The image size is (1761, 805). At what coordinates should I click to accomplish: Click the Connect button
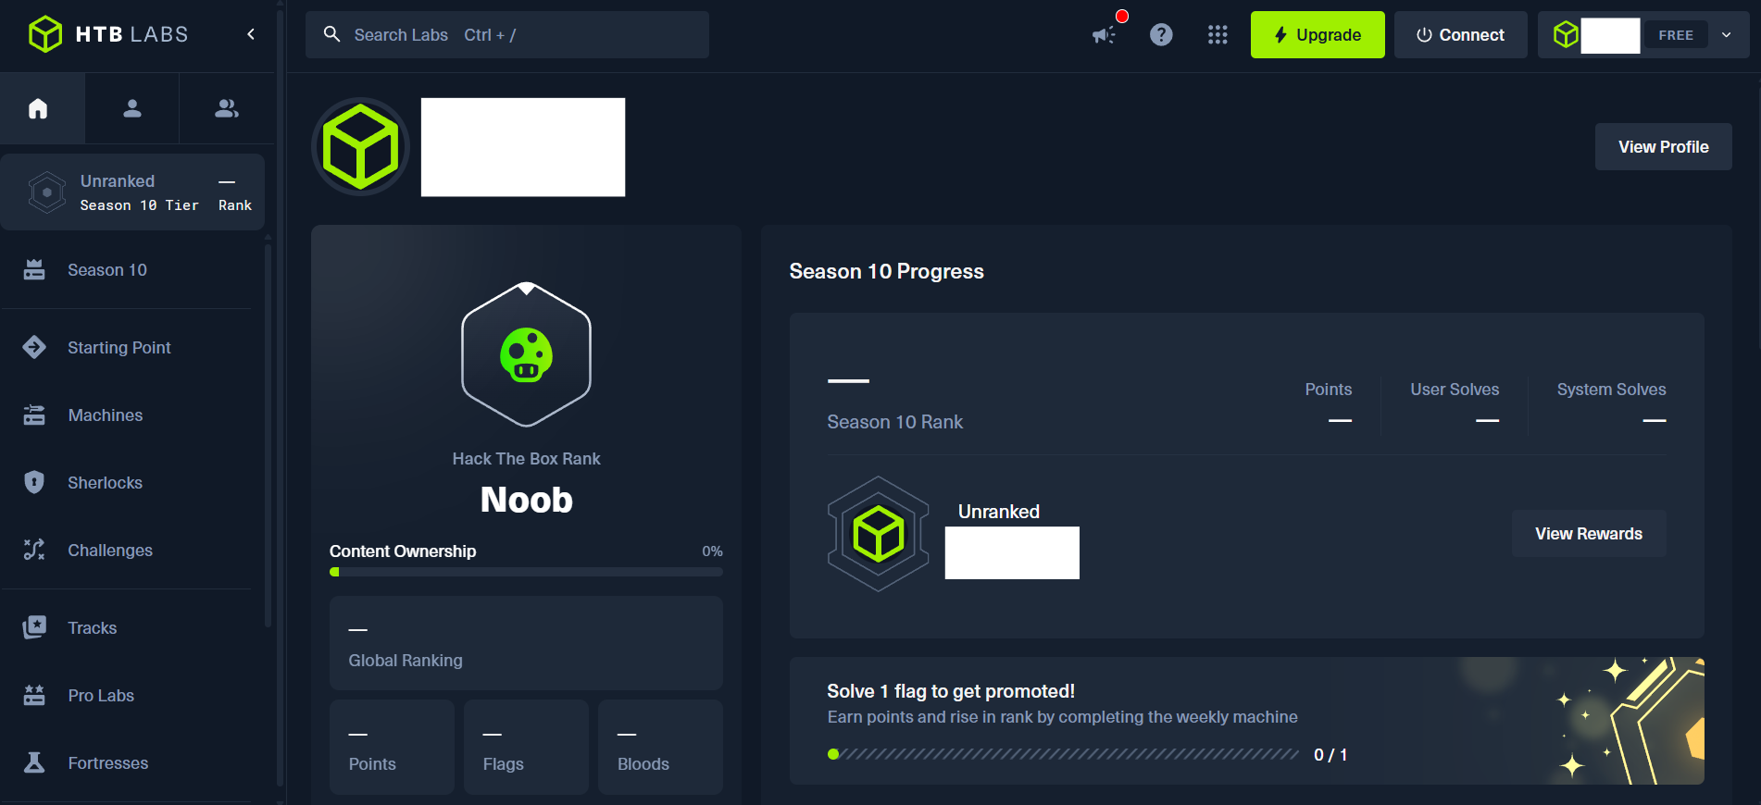[1460, 35]
